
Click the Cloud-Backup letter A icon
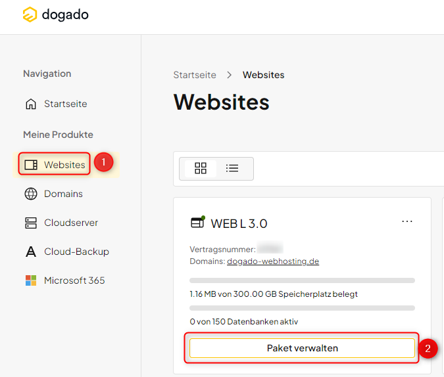[x=31, y=252]
